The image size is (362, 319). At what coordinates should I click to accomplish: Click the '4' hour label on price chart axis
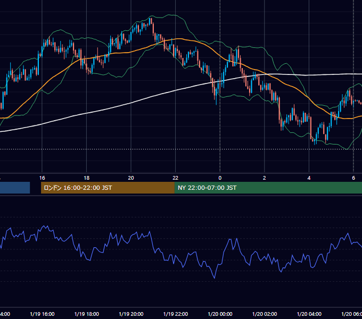click(309, 178)
